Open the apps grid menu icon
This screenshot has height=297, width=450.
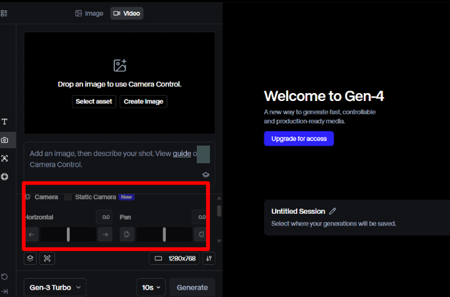4,13
